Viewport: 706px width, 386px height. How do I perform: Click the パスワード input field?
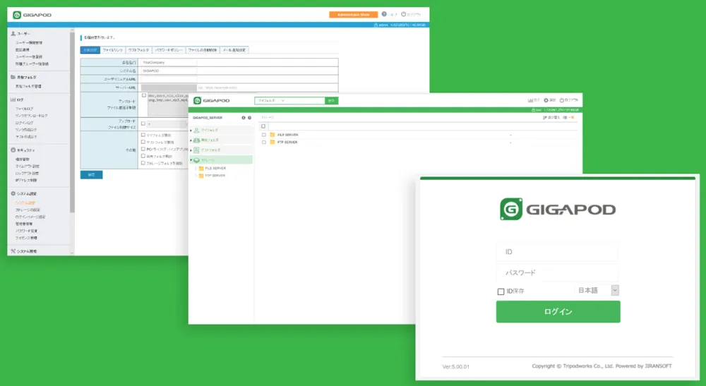557,273
